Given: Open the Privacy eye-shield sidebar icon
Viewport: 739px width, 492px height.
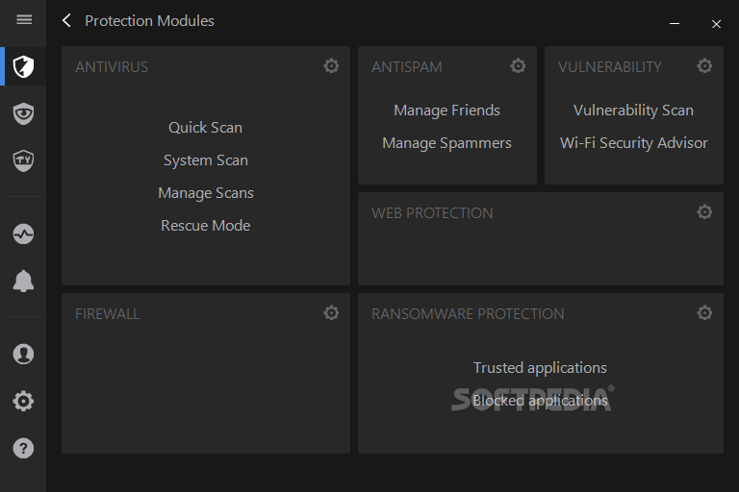Looking at the screenshot, I should [23, 113].
